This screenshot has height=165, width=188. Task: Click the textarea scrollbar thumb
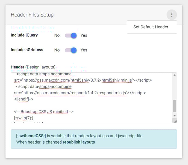tap(175, 106)
